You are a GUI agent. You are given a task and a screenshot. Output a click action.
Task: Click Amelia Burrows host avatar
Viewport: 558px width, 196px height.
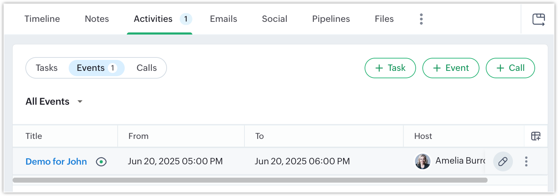[422, 161]
